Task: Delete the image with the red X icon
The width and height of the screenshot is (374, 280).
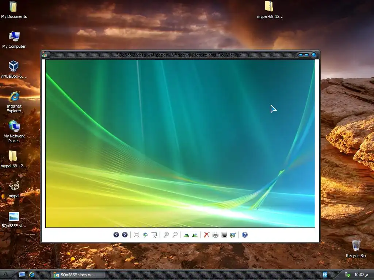Action: 207,235
